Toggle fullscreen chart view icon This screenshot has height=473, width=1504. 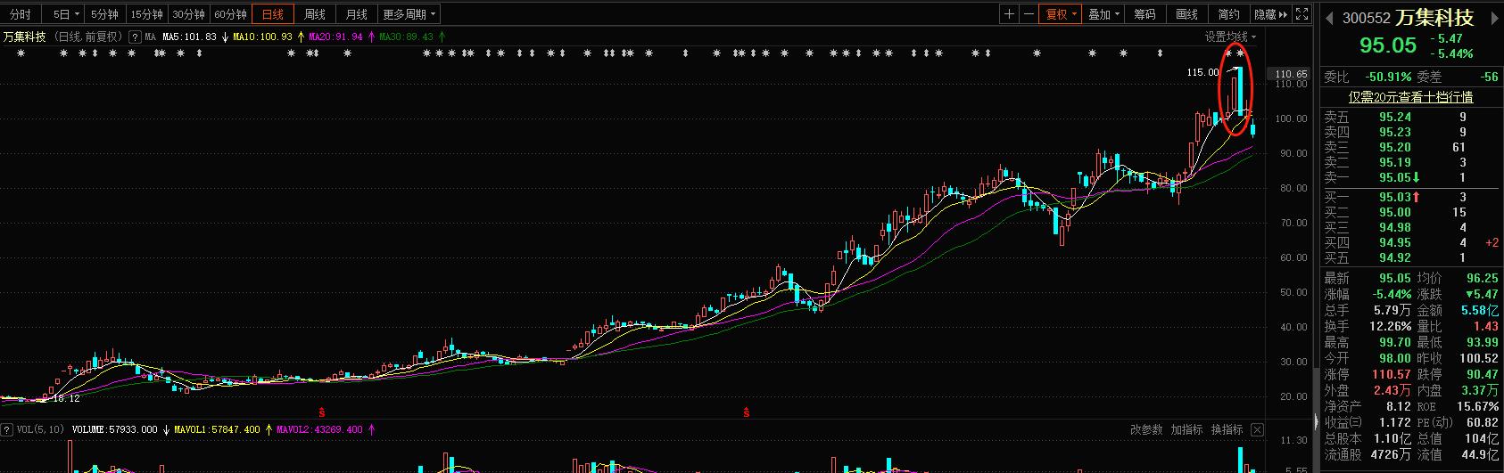point(1302,14)
